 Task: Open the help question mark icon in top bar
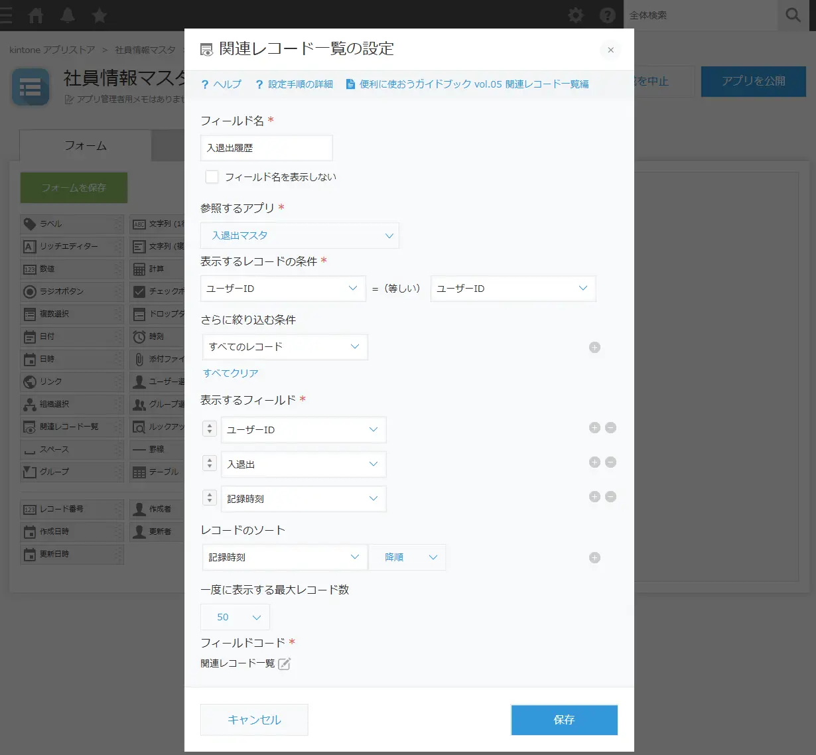point(608,15)
